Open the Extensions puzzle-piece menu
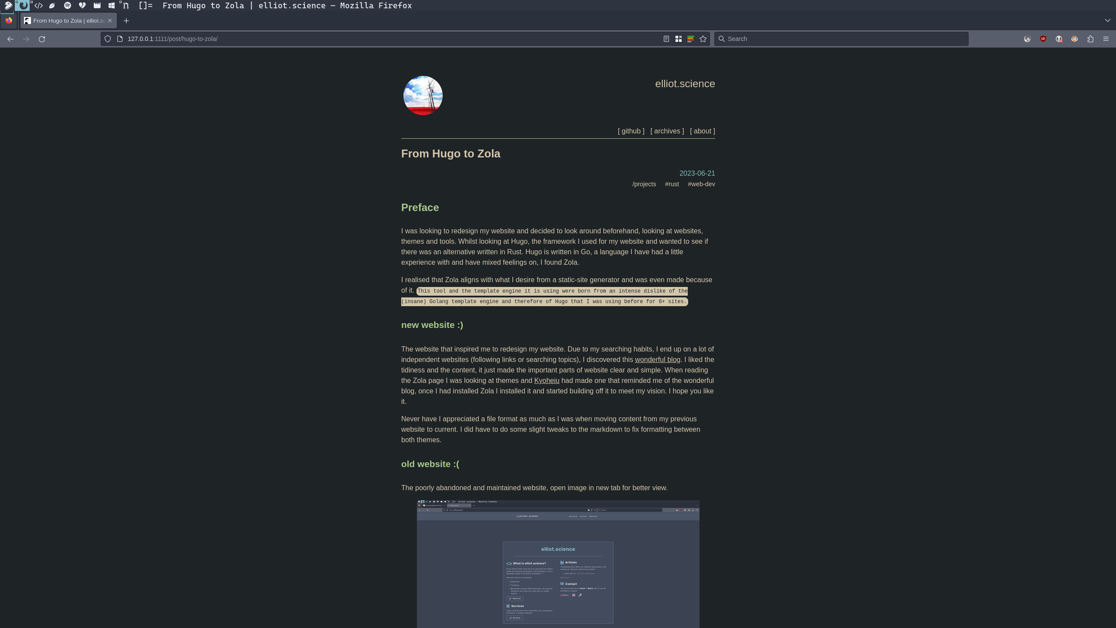The image size is (1116, 628). click(1090, 39)
